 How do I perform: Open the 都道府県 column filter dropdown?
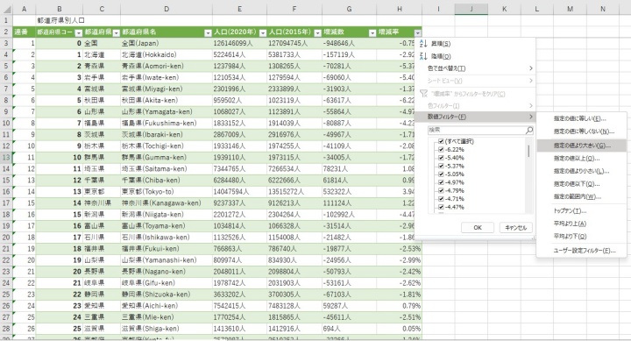[117, 33]
